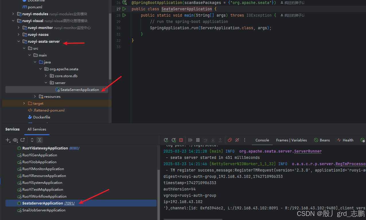This screenshot has width=366, height=220.
Task: Open the :8080/ link of RuoYiGatewayApplication
Action: [74, 148]
